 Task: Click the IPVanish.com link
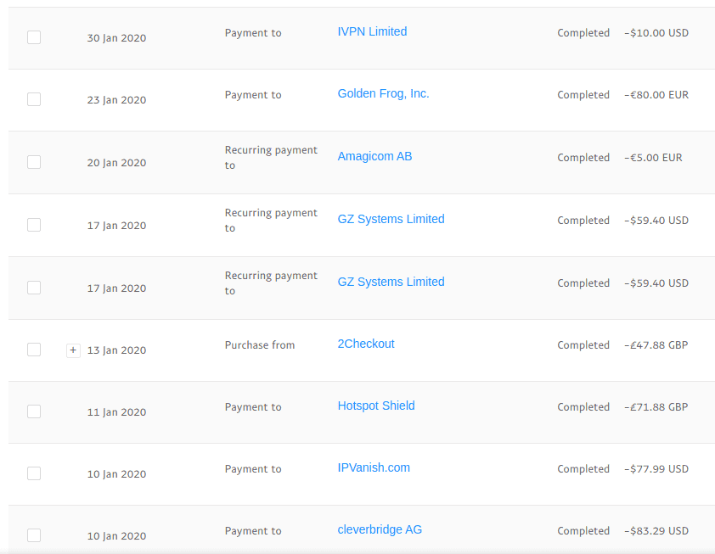coord(374,468)
